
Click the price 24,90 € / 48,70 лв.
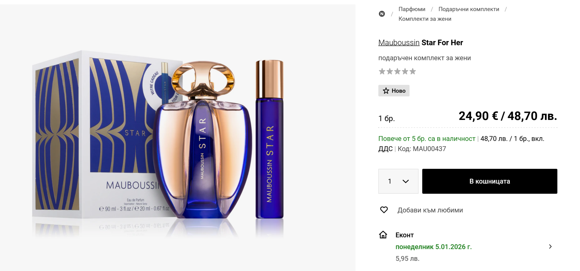pos(507,116)
